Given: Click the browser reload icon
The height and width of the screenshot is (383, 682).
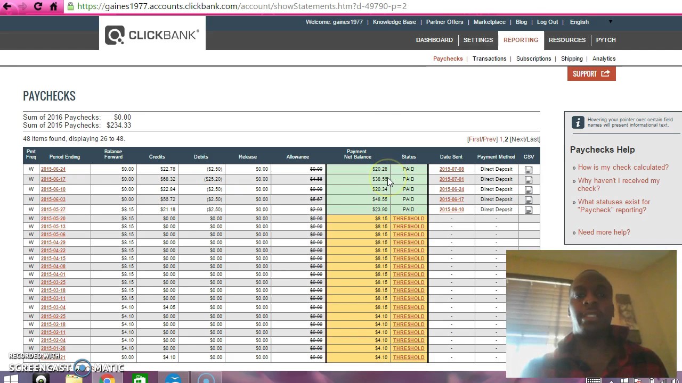Looking at the screenshot, I should (38, 6).
